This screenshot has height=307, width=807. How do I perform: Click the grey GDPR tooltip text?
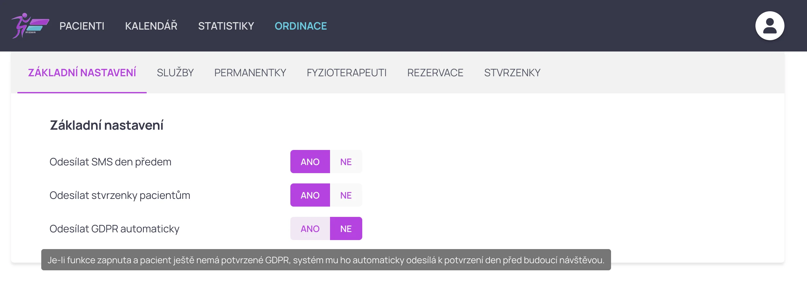326,260
